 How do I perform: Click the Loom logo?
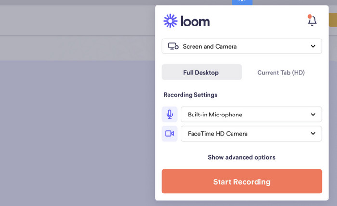click(x=187, y=21)
